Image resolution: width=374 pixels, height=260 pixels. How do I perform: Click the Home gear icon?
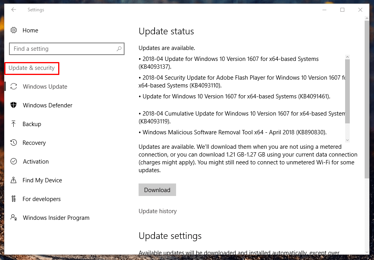coord(14,30)
